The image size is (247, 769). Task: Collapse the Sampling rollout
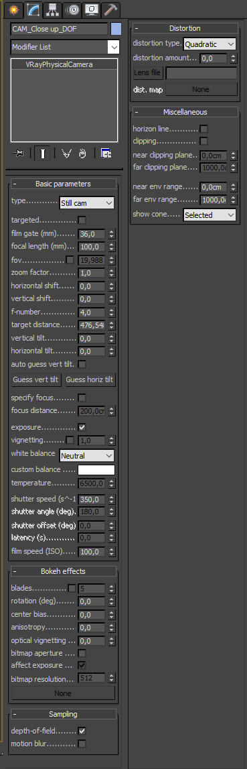pos(63,714)
